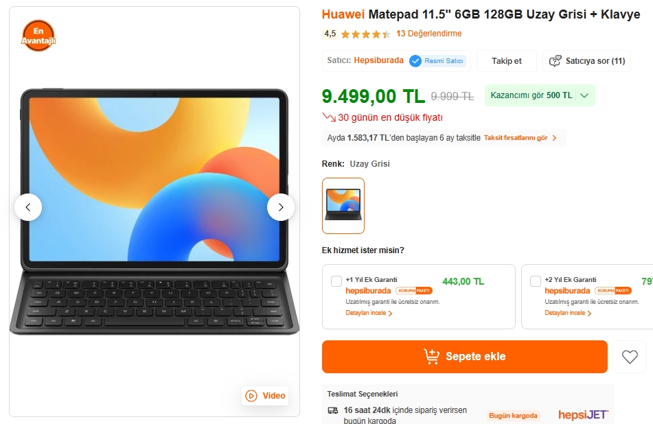Screen dimensions: 653x424
Task: Open Satıcıya sor (11) questions
Action: coord(587,61)
